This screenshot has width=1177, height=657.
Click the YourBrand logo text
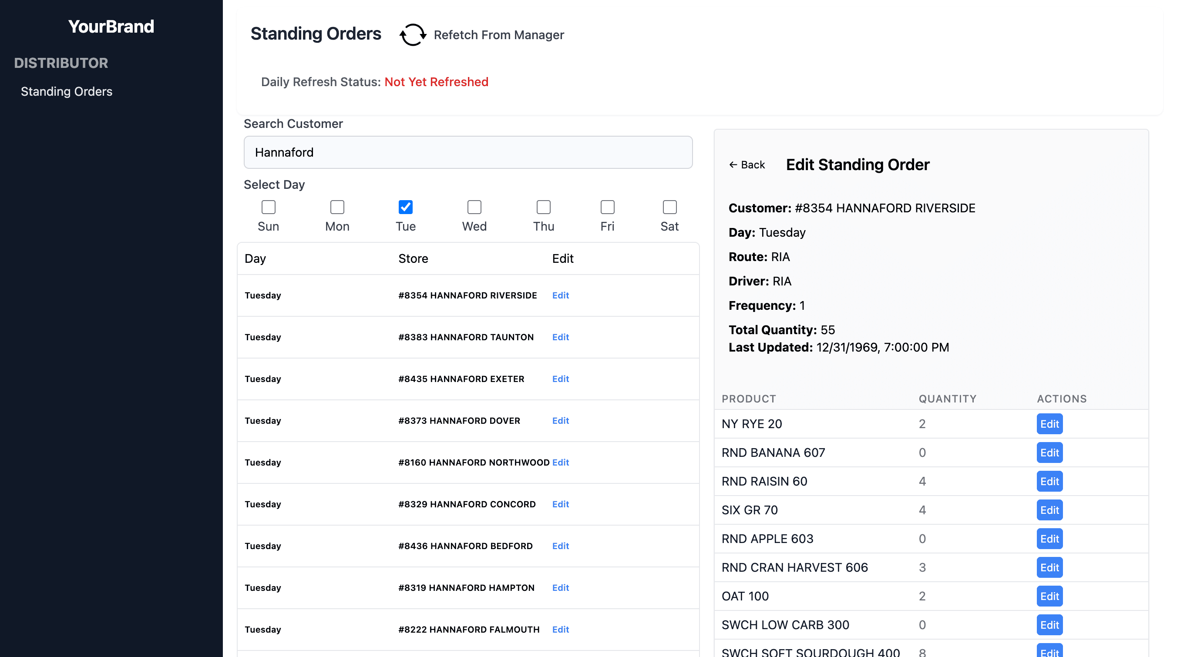(x=111, y=27)
